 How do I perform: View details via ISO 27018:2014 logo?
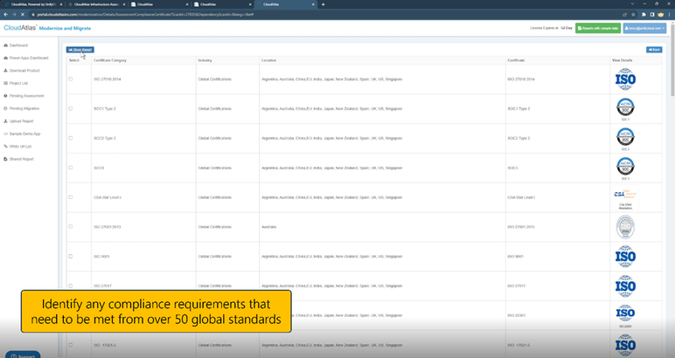click(625, 79)
